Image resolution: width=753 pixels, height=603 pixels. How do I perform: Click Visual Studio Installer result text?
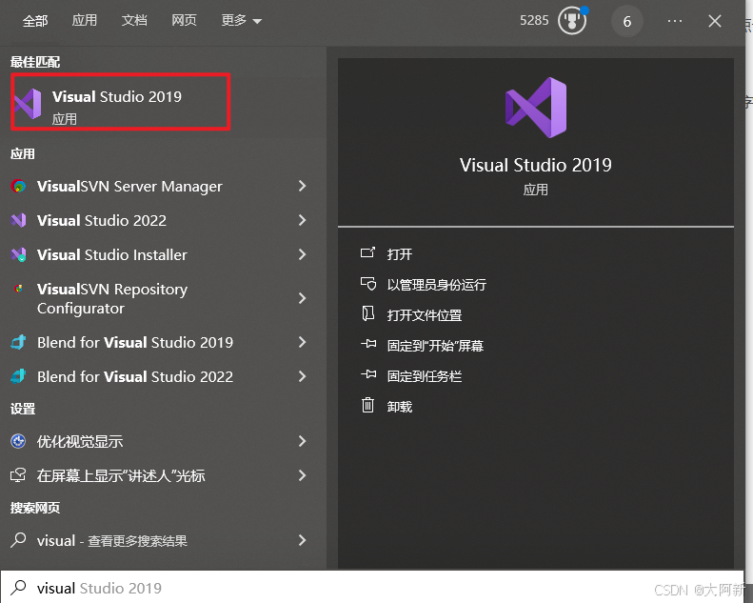tap(112, 254)
